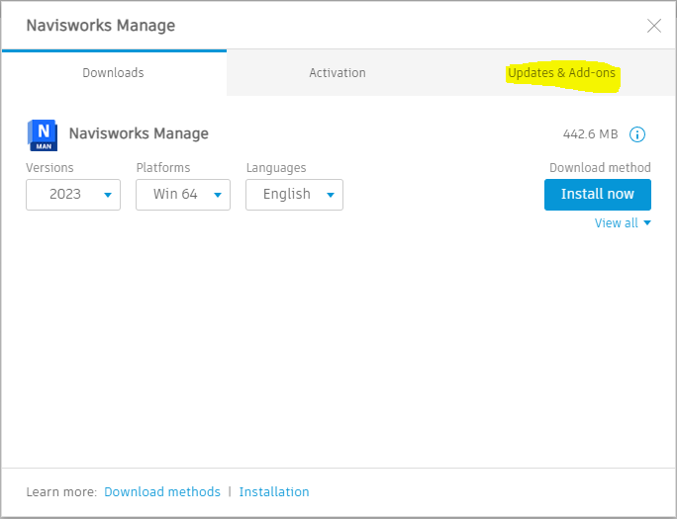Open the Activation tab

click(x=338, y=73)
